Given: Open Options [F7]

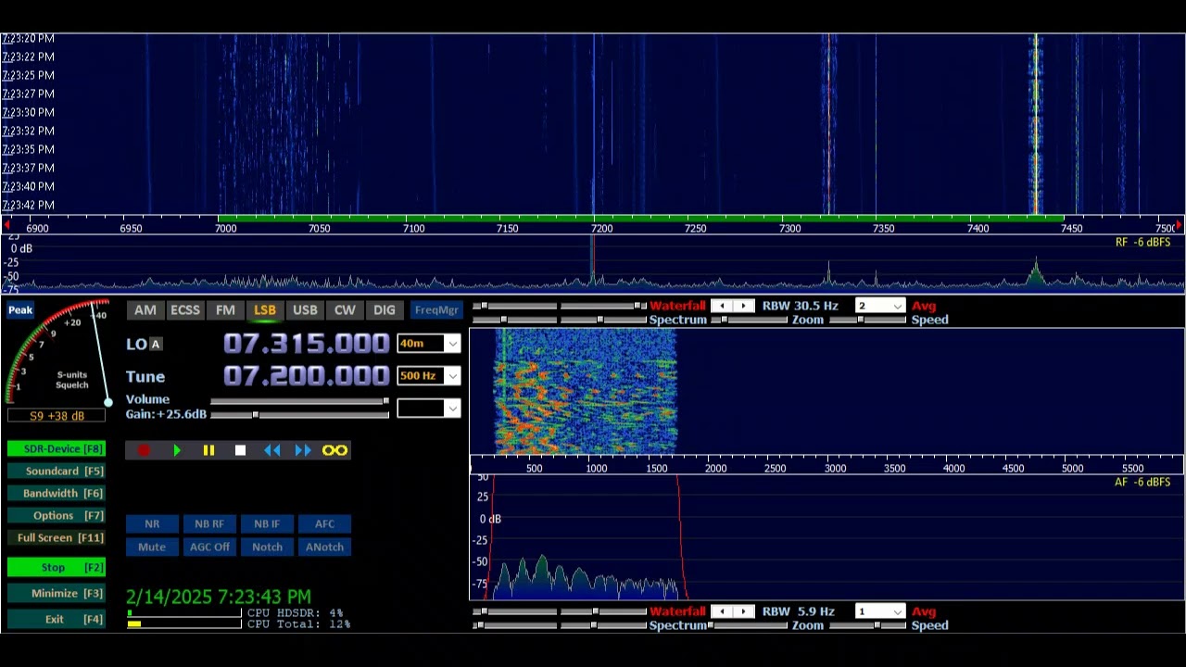Looking at the screenshot, I should pos(56,516).
